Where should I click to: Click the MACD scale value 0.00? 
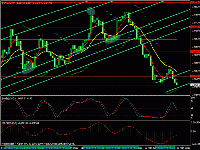tap(193, 131)
